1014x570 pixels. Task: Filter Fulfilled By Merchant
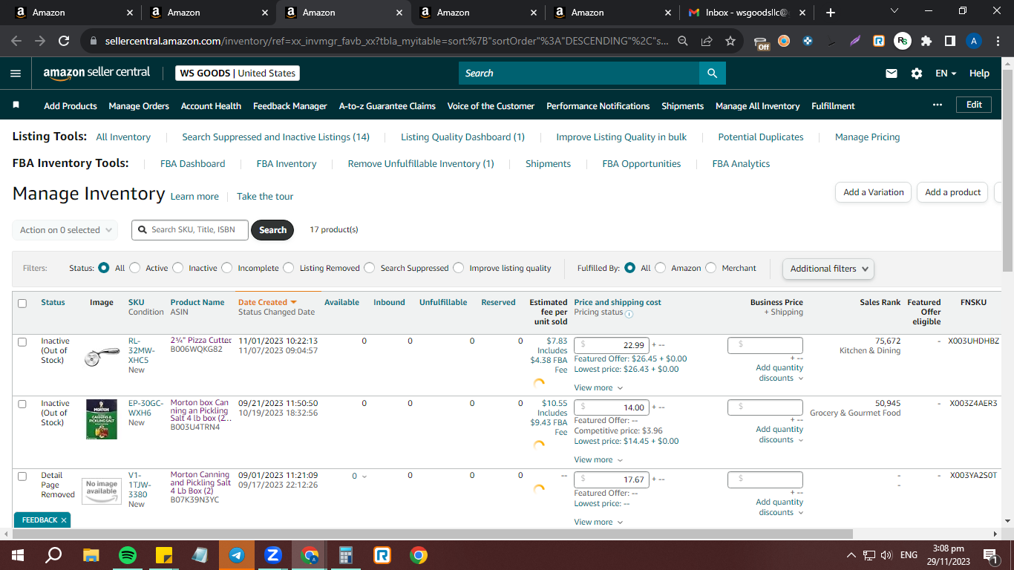tap(711, 268)
